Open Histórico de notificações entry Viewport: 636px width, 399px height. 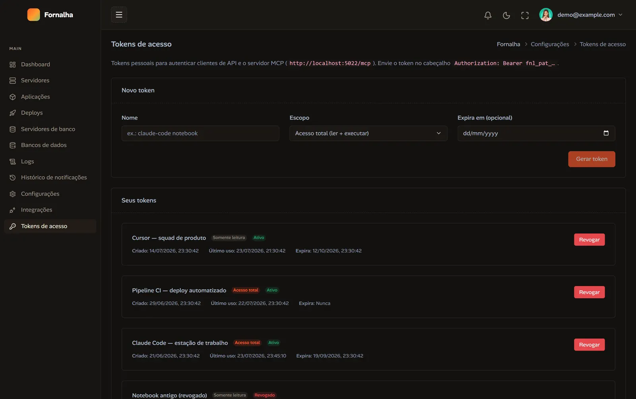point(50,177)
